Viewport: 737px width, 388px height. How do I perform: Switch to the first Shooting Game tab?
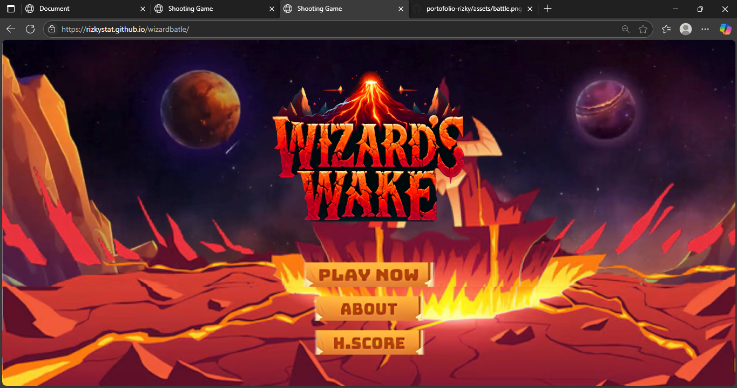215,9
